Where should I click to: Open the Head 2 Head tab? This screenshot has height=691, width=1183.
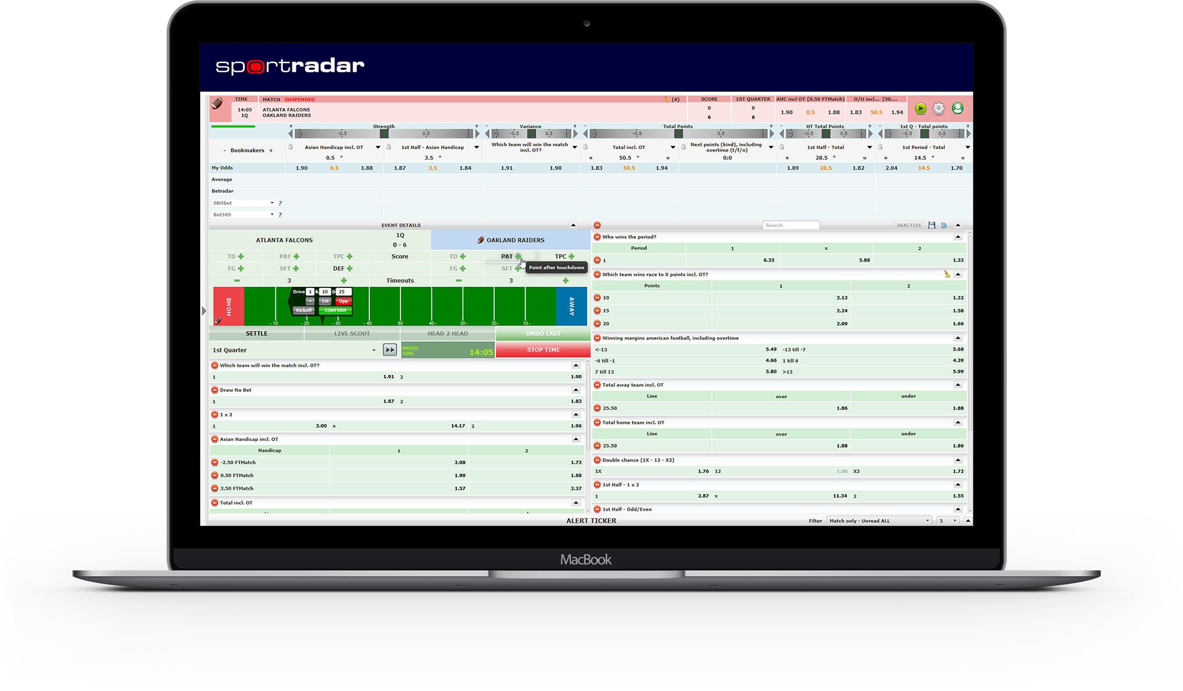click(448, 333)
